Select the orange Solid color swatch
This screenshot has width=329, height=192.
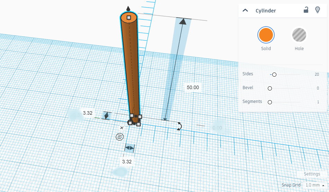tap(266, 35)
